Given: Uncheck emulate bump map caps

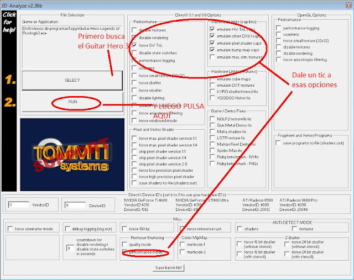Looking at the screenshot, I should click(212, 50).
